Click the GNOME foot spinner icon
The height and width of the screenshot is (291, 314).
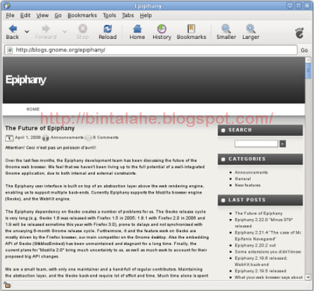[x=299, y=33]
